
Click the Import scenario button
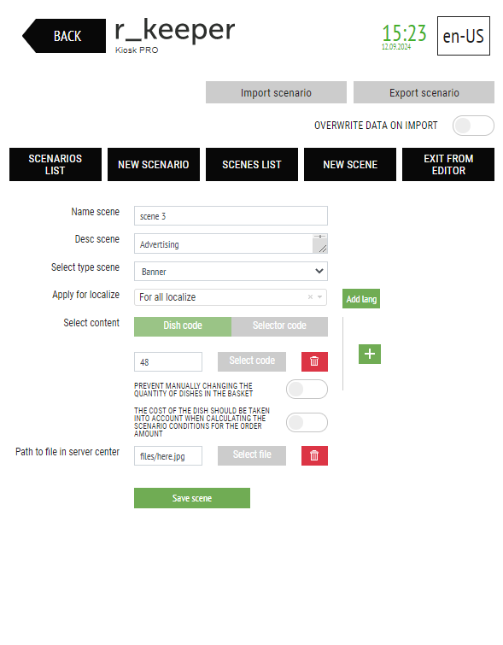tap(276, 92)
